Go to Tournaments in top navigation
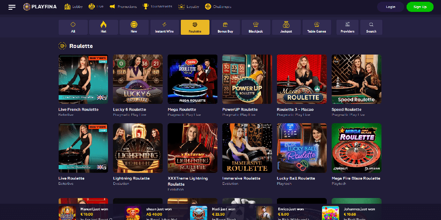The height and width of the screenshot is (220, 441). pos(157,7)
